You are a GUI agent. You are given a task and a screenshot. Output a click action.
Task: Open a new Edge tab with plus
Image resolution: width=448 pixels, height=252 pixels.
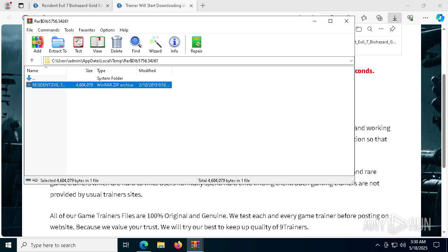[x=203, y=6]
